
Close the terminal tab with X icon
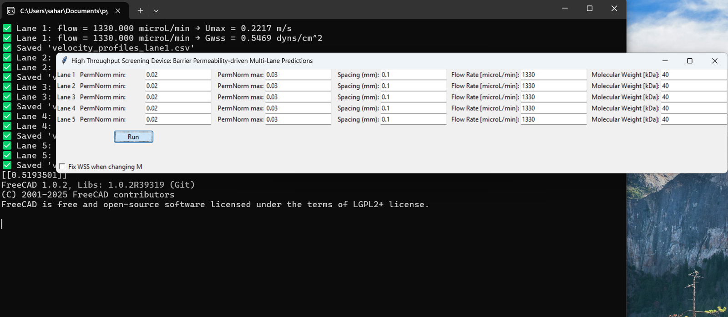coord(118,10)
